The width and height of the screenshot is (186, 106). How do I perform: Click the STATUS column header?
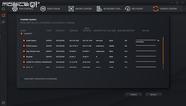(x=145, y=30)
